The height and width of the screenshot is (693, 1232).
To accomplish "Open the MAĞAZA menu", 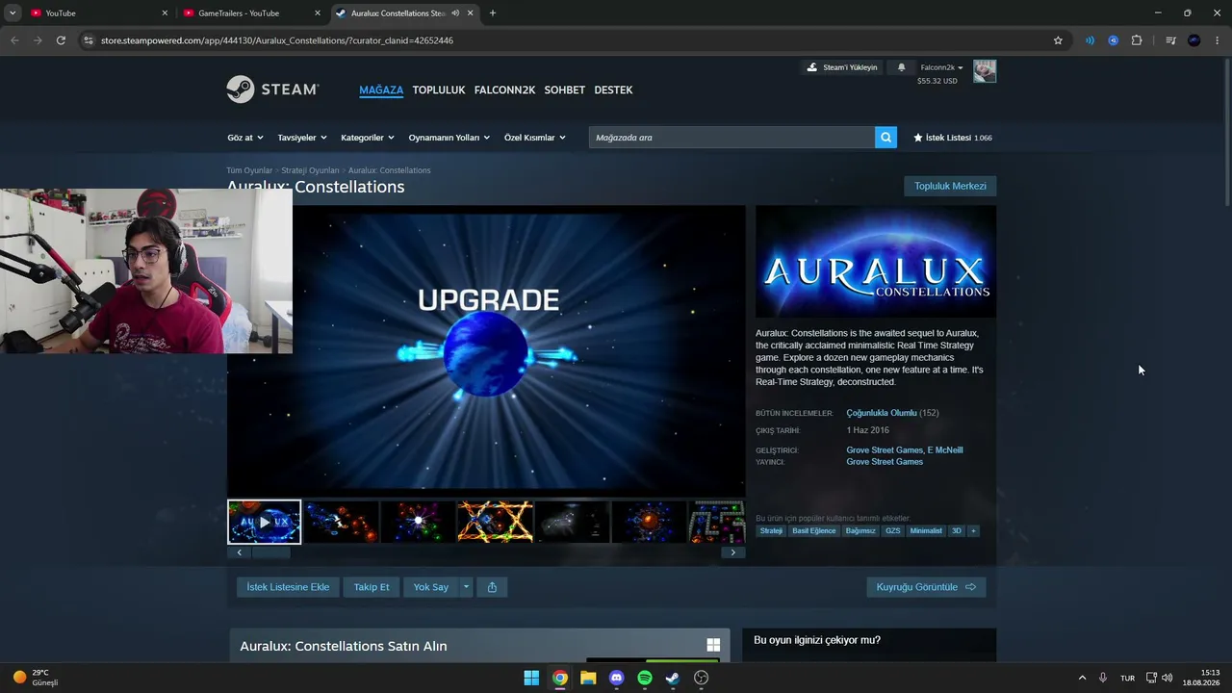I will click(381, 90).
